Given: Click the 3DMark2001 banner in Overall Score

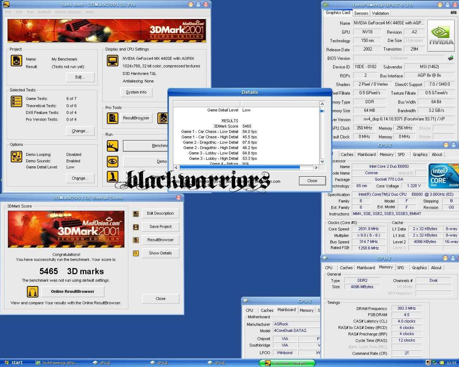Looking at the screenshot, I should click(x=66, y=229).
